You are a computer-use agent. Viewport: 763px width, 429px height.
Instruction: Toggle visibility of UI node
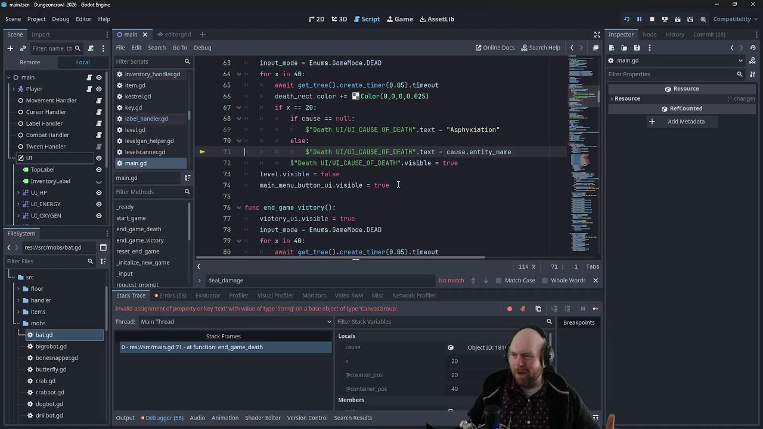click(99, 158)
